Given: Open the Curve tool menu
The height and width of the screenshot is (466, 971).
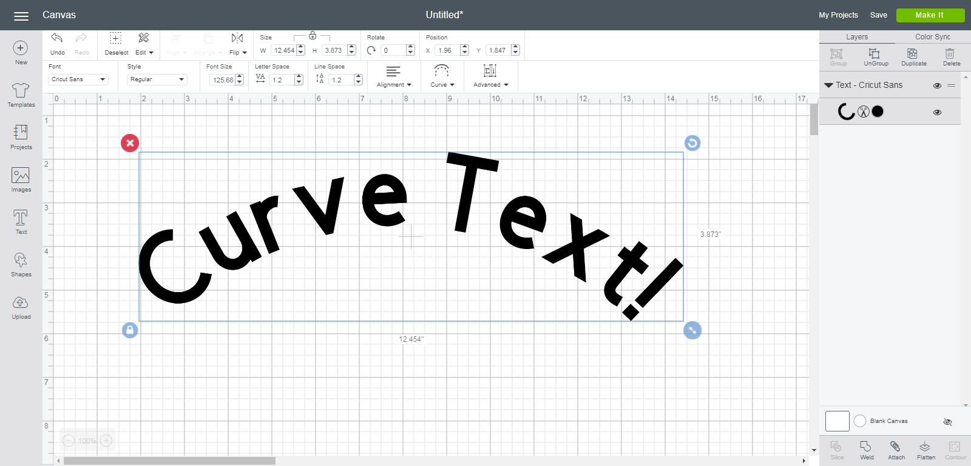Looking at the screenshot, I should click(x=442, y=76).
